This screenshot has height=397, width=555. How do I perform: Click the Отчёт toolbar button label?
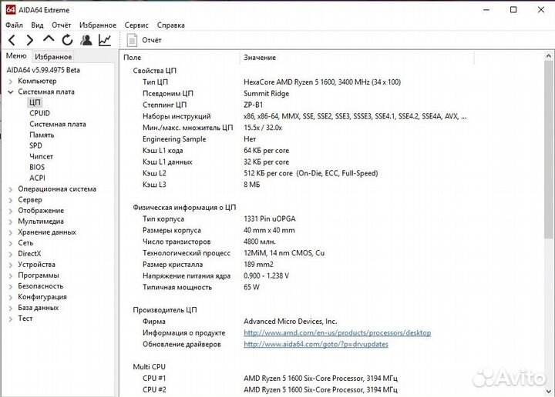click(x=152, y=40)
